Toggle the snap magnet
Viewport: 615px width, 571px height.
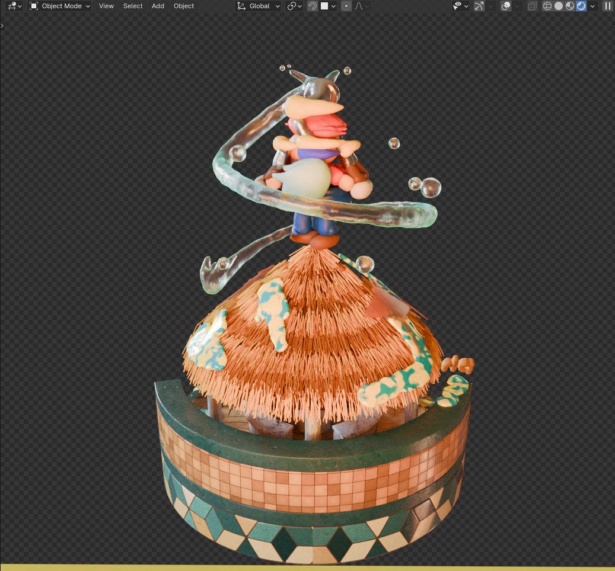(x=312, y=6)
